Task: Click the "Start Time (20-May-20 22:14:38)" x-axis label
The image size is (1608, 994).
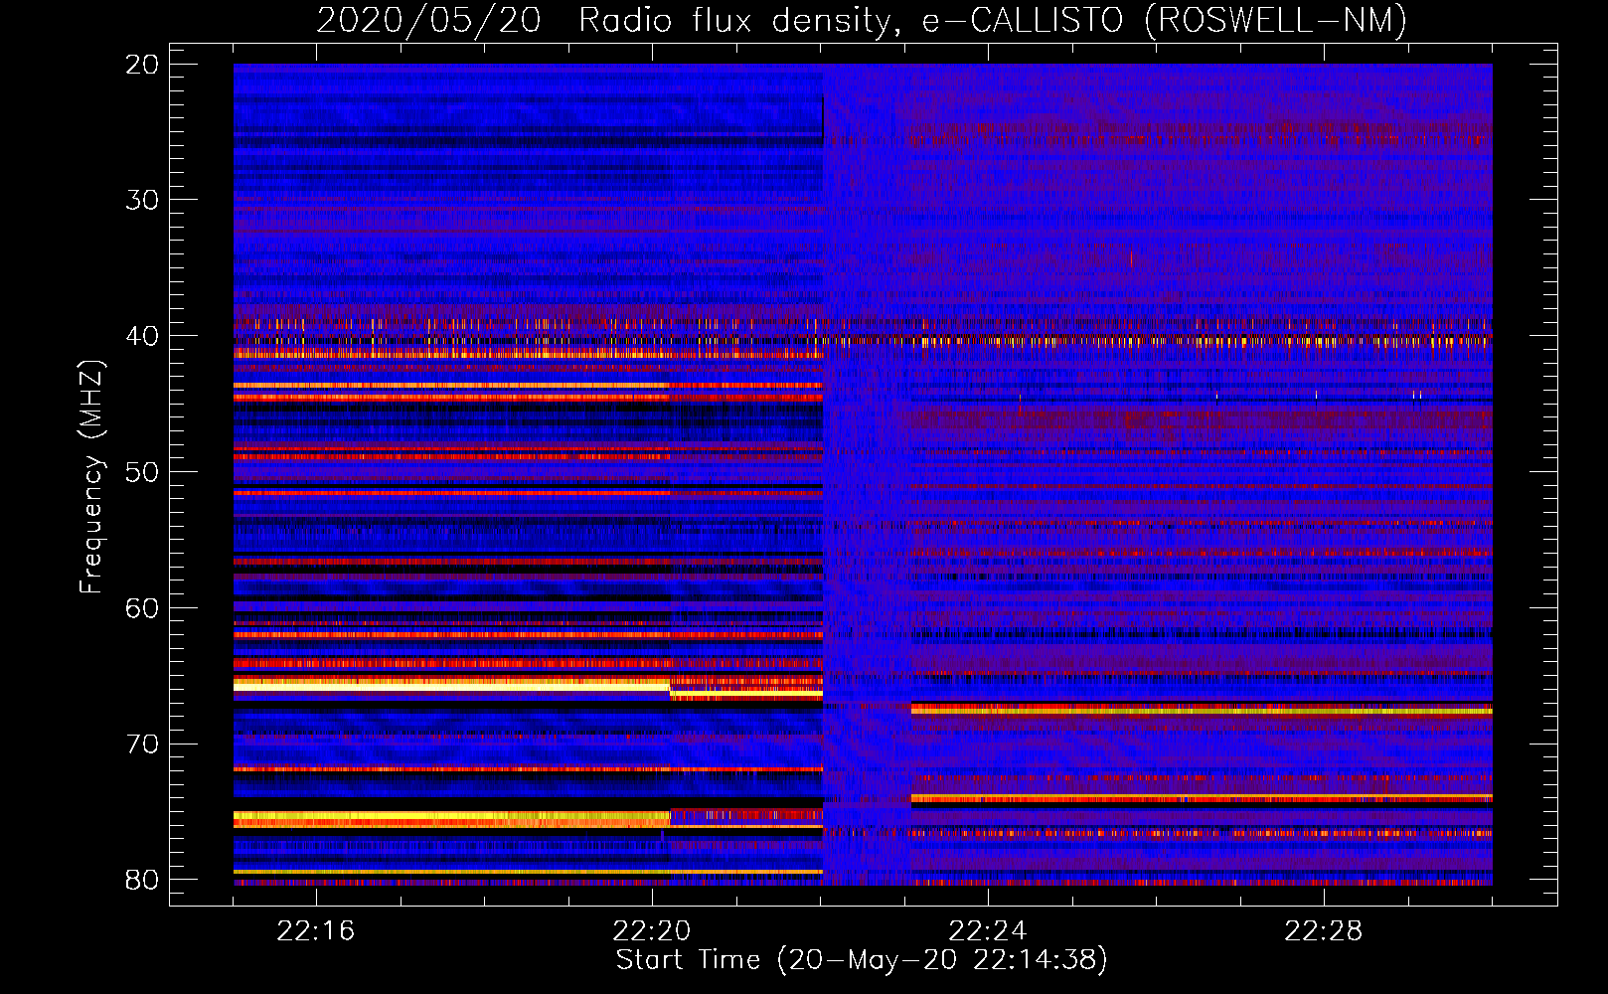Action: pyautogui.click(x=862, y=960)
